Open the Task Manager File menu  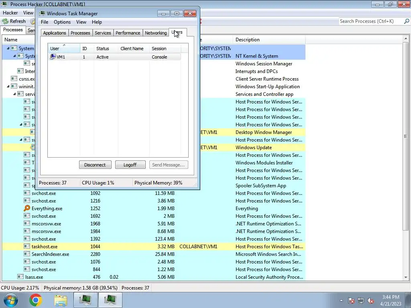[44, 22]
